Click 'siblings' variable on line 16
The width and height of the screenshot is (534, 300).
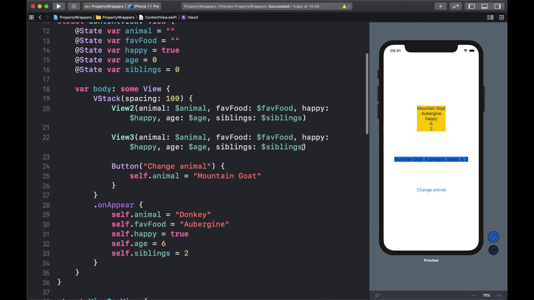pyautogui.click(x=143, y=70)
